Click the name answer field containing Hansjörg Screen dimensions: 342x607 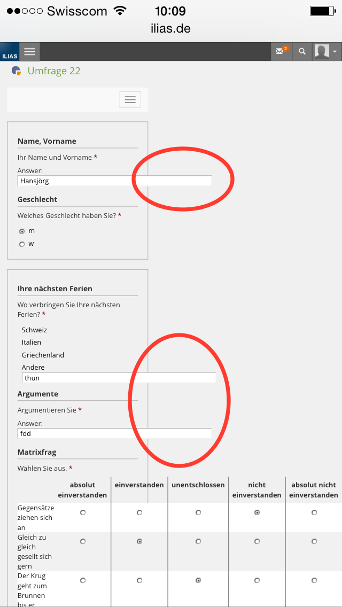114,181
